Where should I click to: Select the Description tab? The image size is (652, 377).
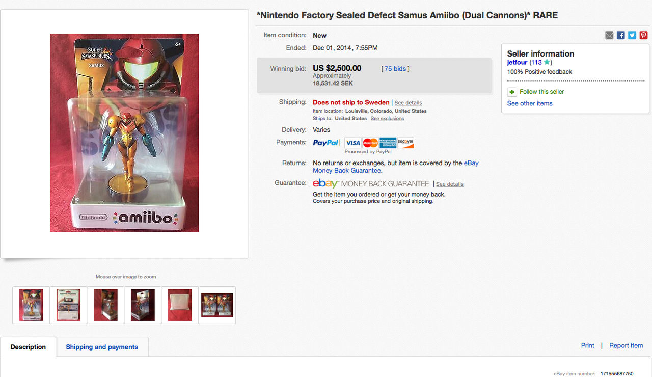click(x=28, y=347)
